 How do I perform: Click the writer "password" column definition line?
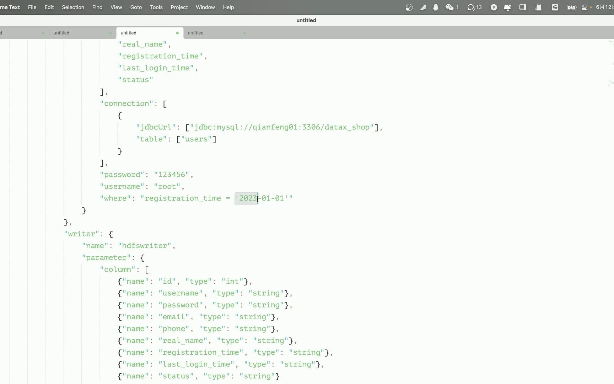click(205, 305)
